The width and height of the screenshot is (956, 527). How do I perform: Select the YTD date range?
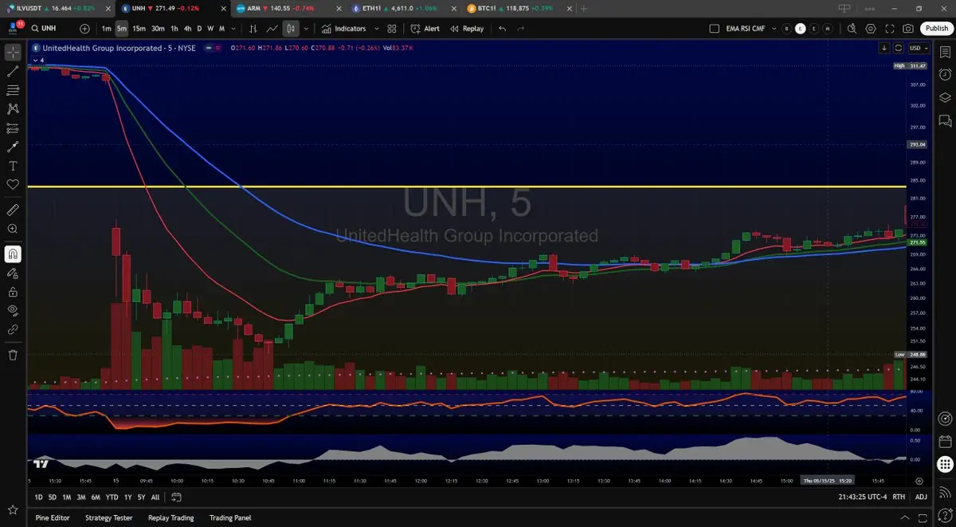point(112,497)
